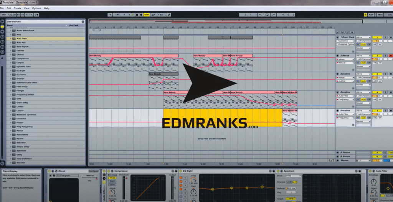The image size is (393, 202).
Task: Toggle the OVR overdub button
Action: [x=146, y=15]
